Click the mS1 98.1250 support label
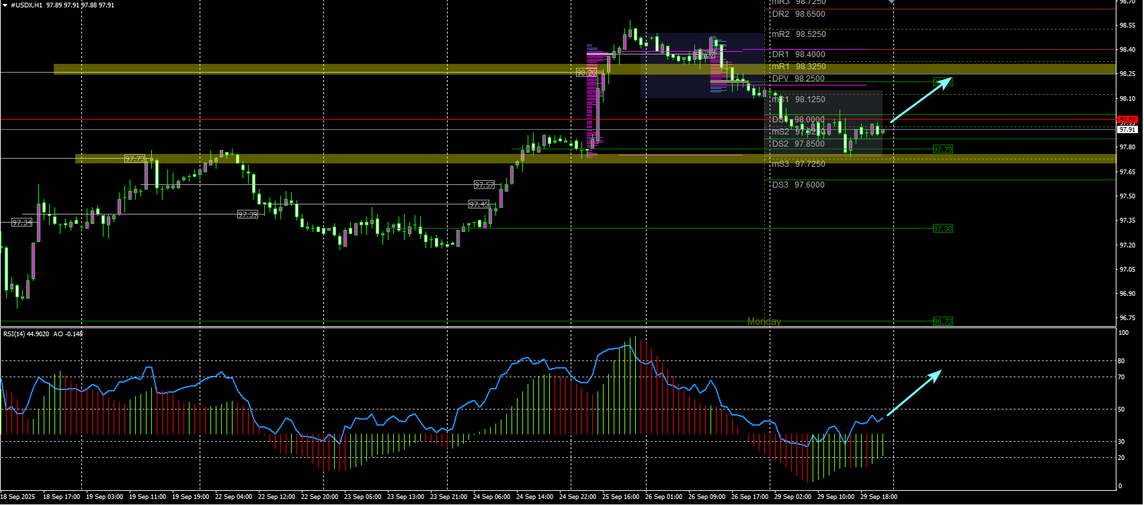Screen dimensions: 1144x505 pos(799,100)
